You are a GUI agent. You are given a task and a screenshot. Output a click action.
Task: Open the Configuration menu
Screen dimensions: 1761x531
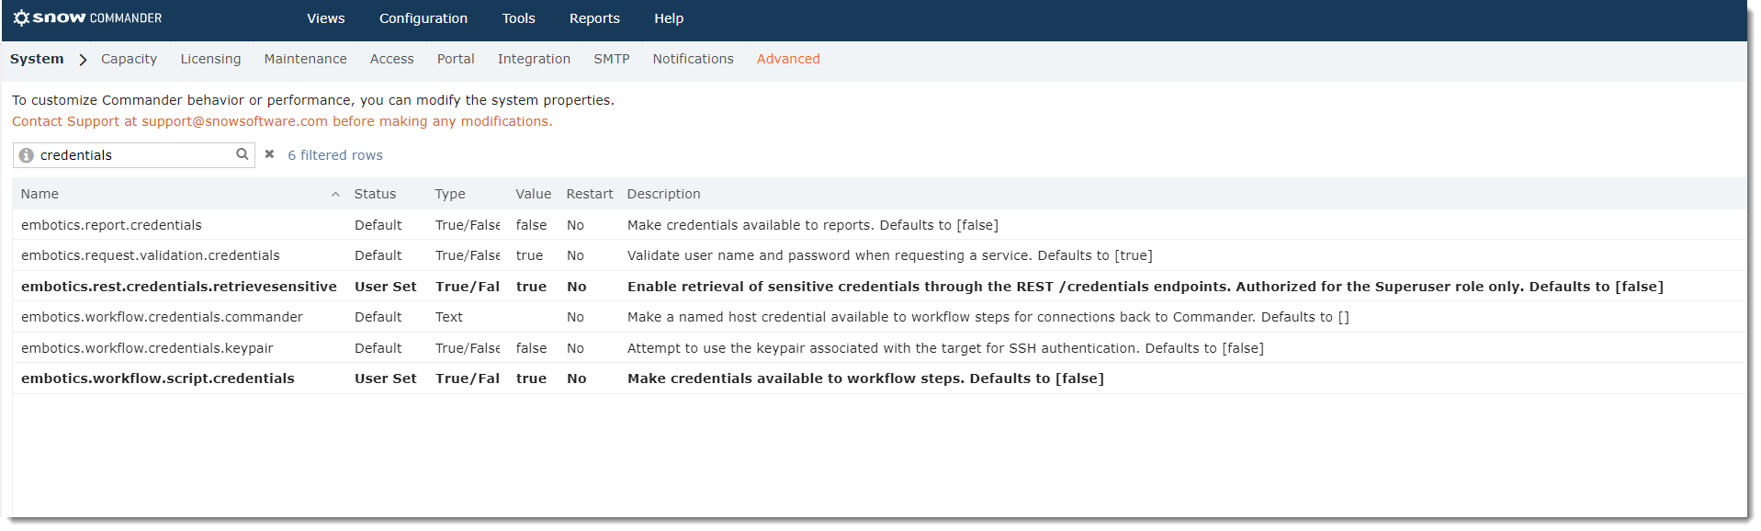coord(423,18)
